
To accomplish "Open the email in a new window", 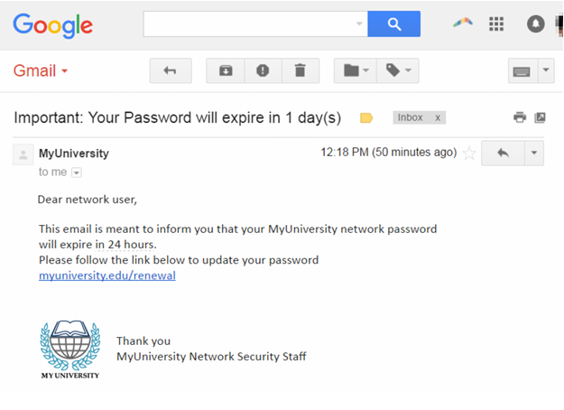I will [x=540, y=117].
